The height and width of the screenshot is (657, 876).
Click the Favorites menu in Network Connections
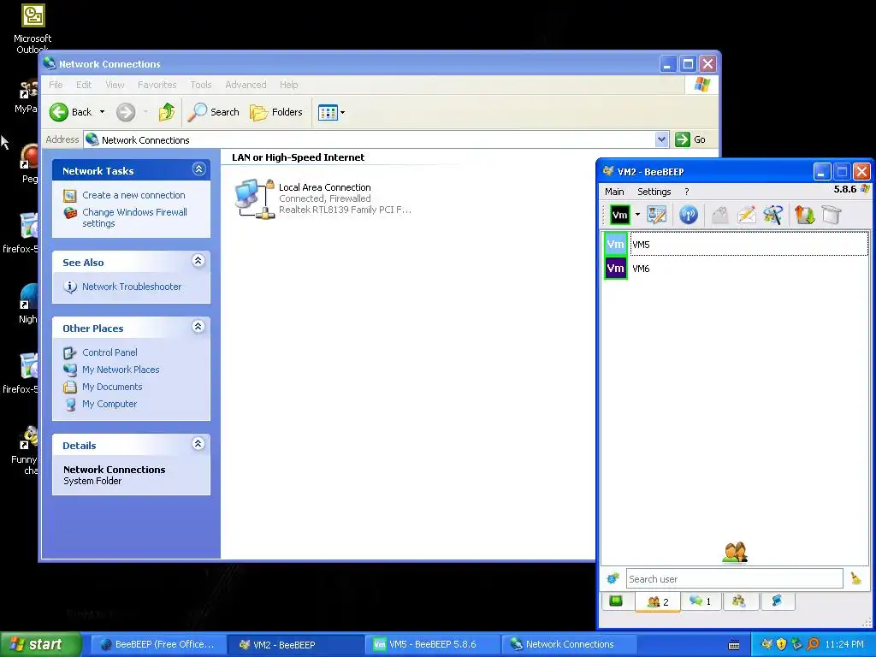point(157,85)
